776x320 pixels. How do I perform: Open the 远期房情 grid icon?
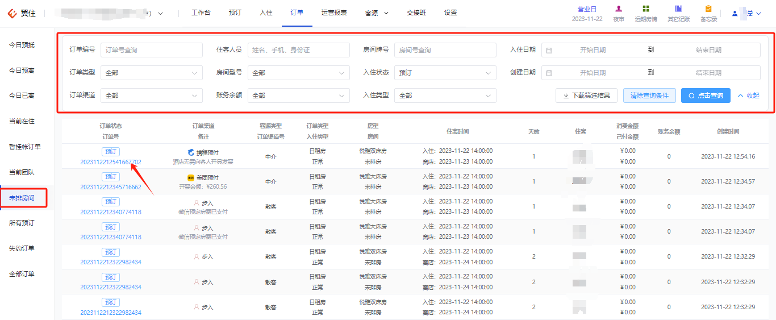[x=646, y=9]
